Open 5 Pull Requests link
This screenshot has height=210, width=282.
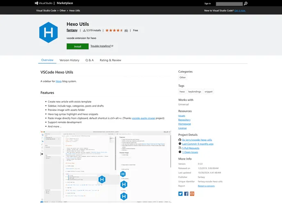(x=191, y=148)
